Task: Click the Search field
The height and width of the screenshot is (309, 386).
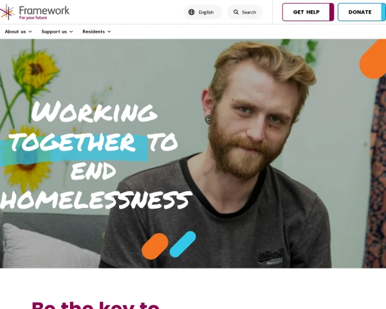Action: [x=244, y=12]
